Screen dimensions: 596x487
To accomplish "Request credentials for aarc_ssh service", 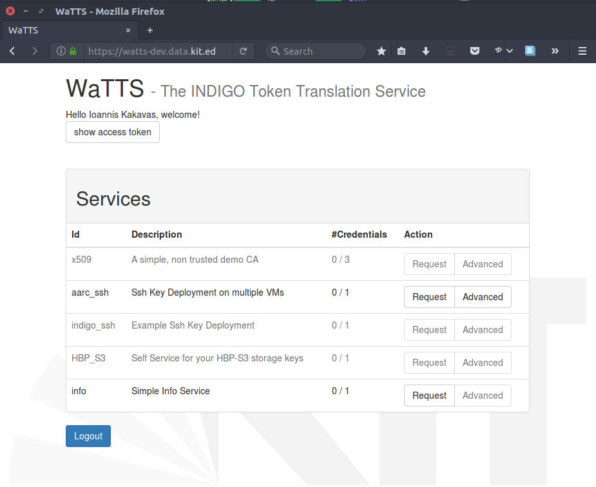I will pos(429,297).
